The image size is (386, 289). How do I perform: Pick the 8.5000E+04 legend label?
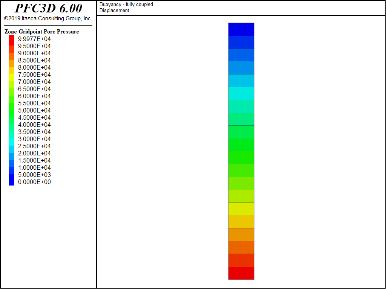coord(34,60)
